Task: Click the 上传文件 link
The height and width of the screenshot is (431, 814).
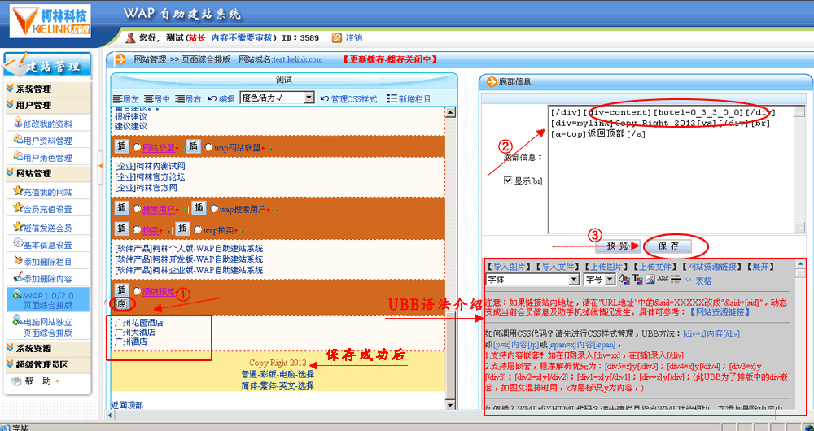Action: coord(655,267)
